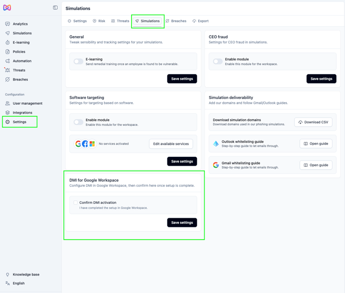Switch to the Risk tab
345x293 pixels.
[x=99, y=21]
